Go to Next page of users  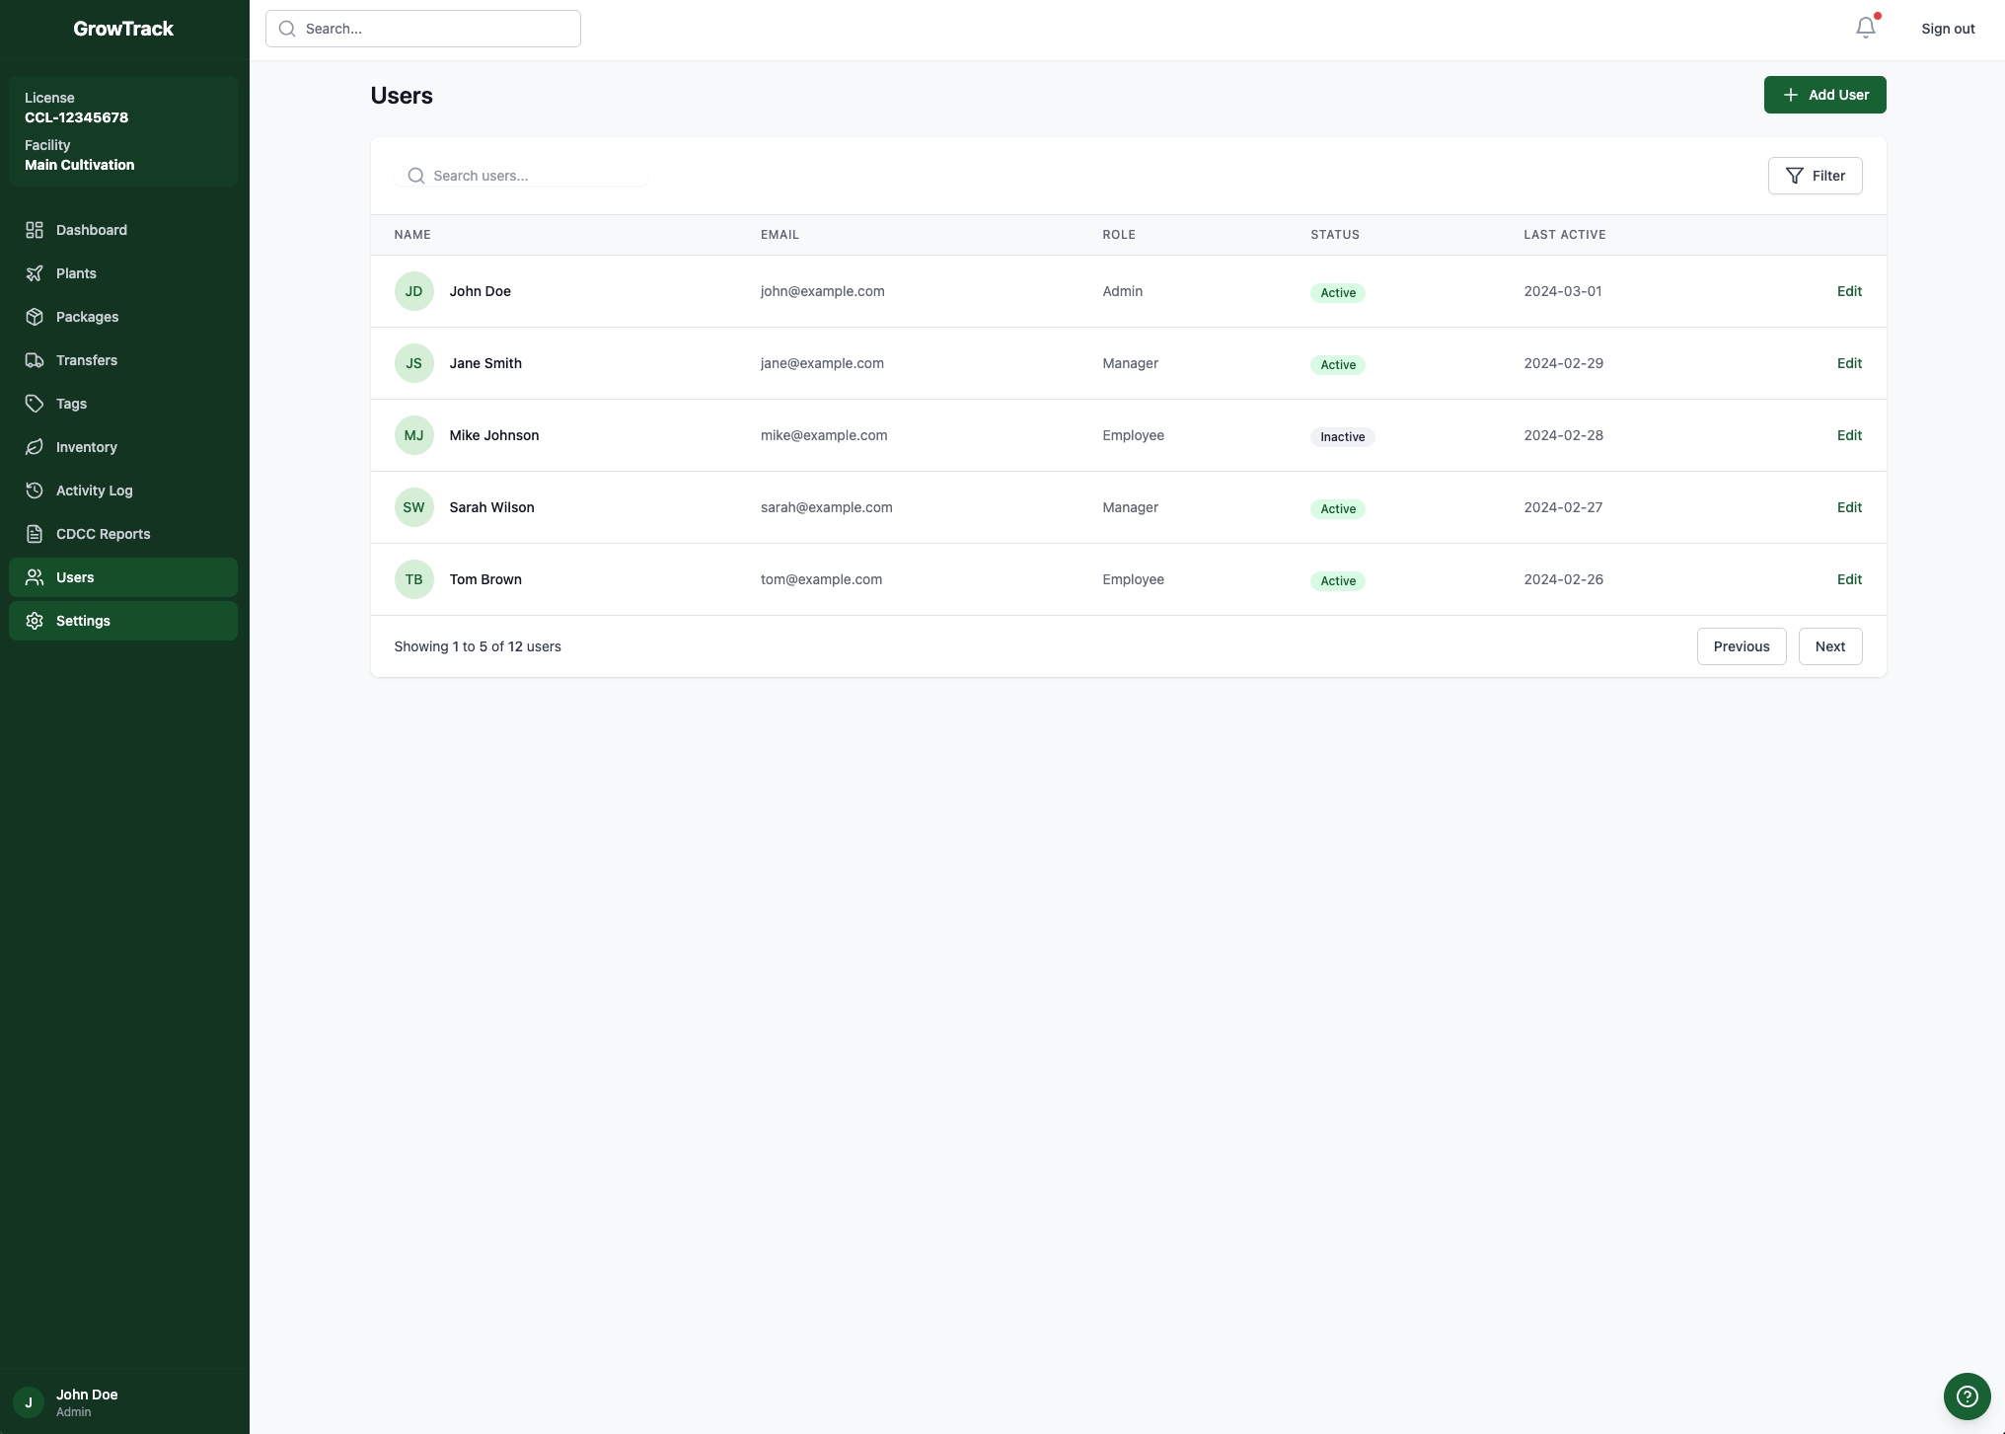pyautogui.click(x=1829, y=646)
